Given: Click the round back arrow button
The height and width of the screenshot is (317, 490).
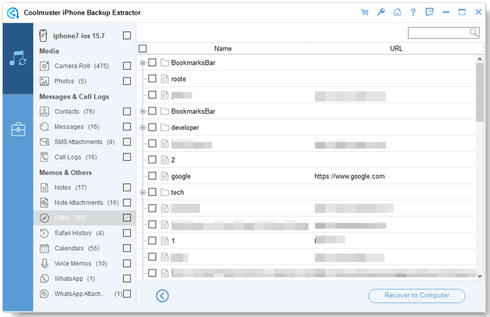Looking at the screenshot, I should point(162,295).
